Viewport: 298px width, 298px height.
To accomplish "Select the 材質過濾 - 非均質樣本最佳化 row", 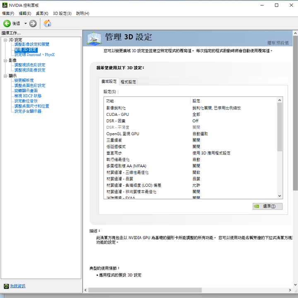I will coord(190,192).
